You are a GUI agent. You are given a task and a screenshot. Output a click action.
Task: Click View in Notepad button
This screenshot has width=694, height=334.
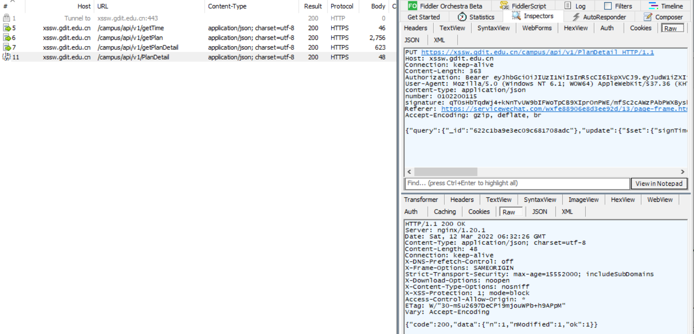tap(659, 183)
